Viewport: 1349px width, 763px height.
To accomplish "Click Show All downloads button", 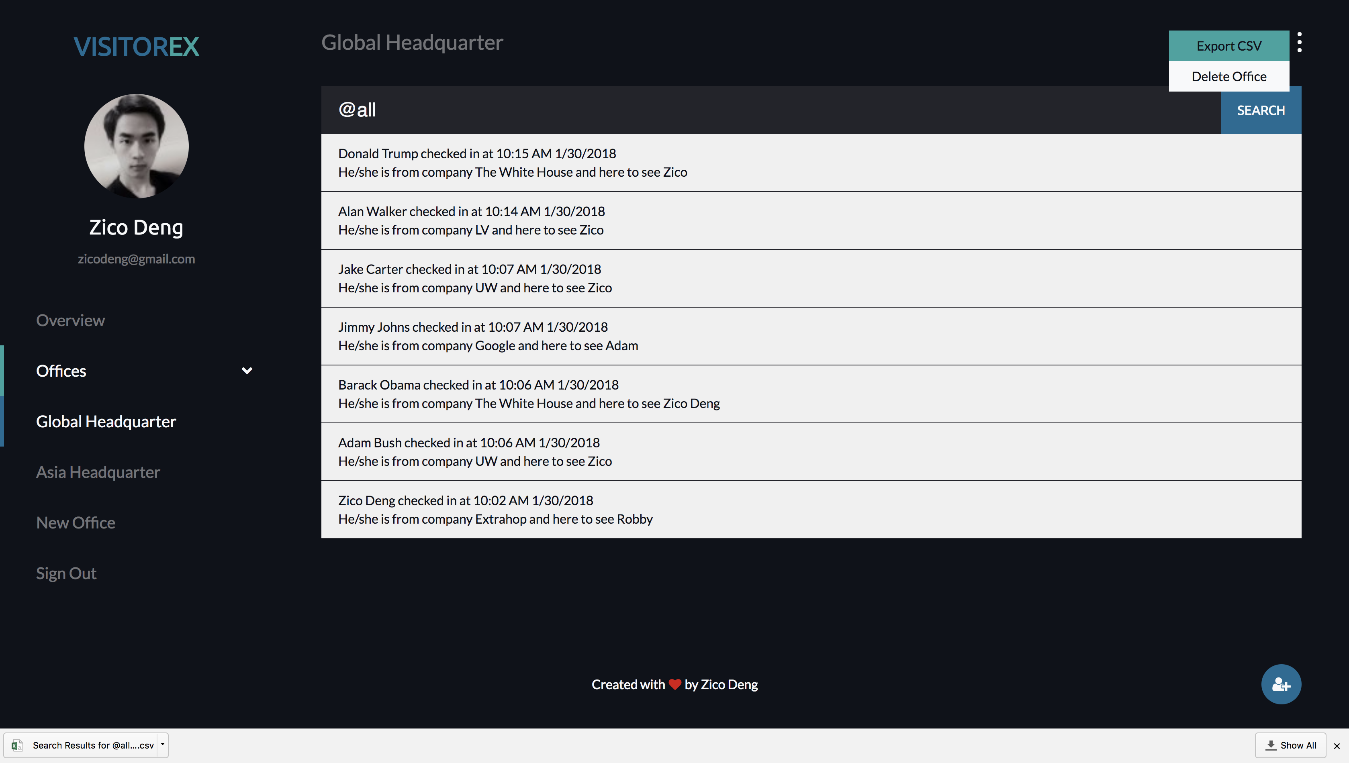I will coord(1290,745).
